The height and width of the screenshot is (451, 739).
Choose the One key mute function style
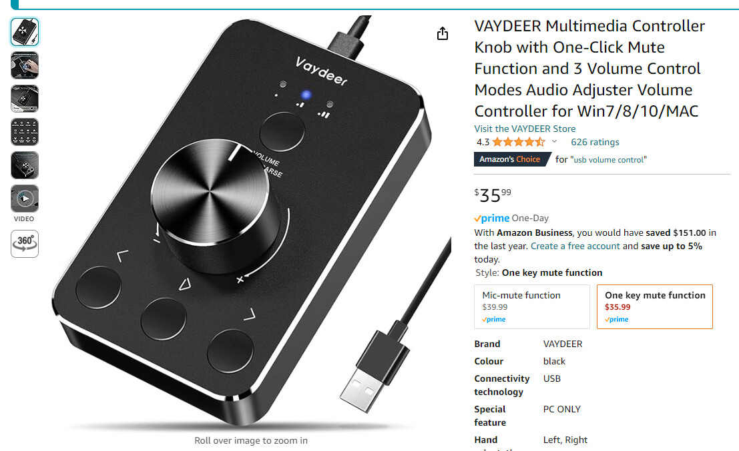(x=655, y=306)
